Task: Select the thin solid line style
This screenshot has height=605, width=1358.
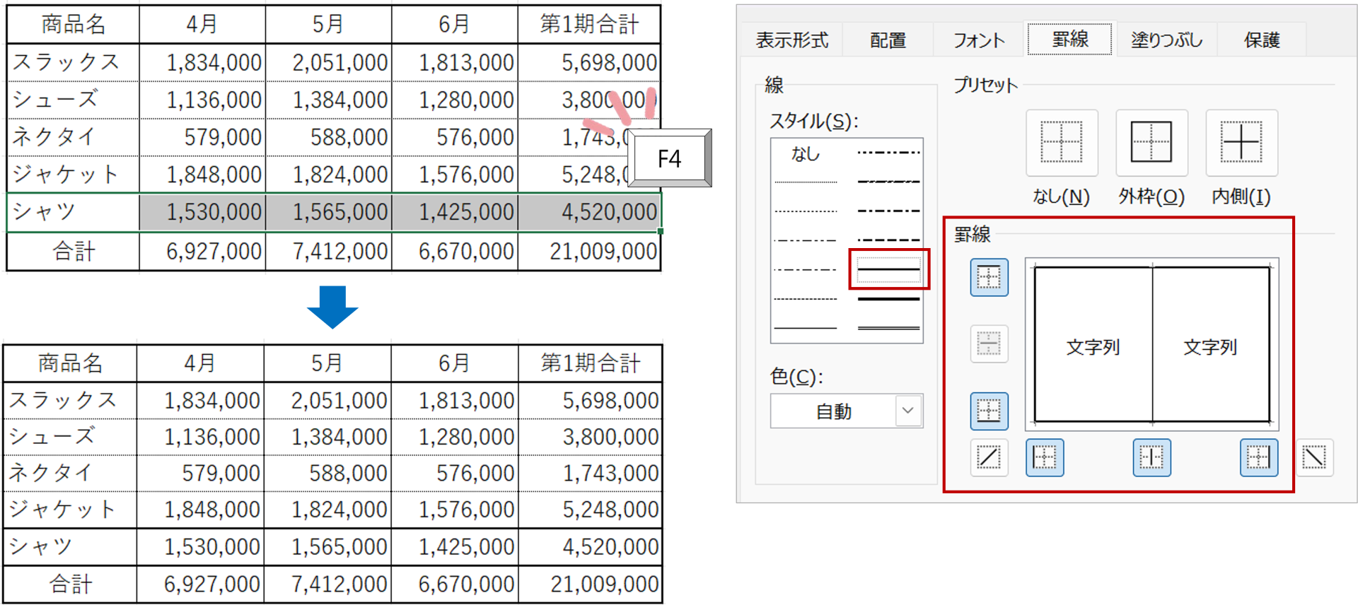Action: (806, 328)
